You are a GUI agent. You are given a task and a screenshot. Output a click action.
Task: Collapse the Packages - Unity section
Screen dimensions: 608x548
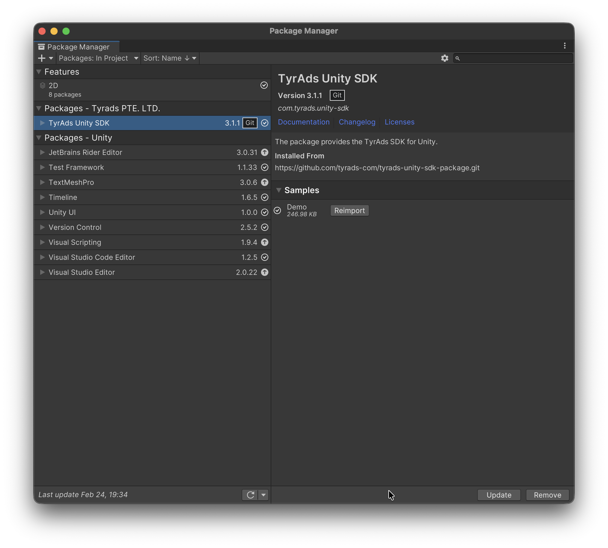(x=39, y=138)
